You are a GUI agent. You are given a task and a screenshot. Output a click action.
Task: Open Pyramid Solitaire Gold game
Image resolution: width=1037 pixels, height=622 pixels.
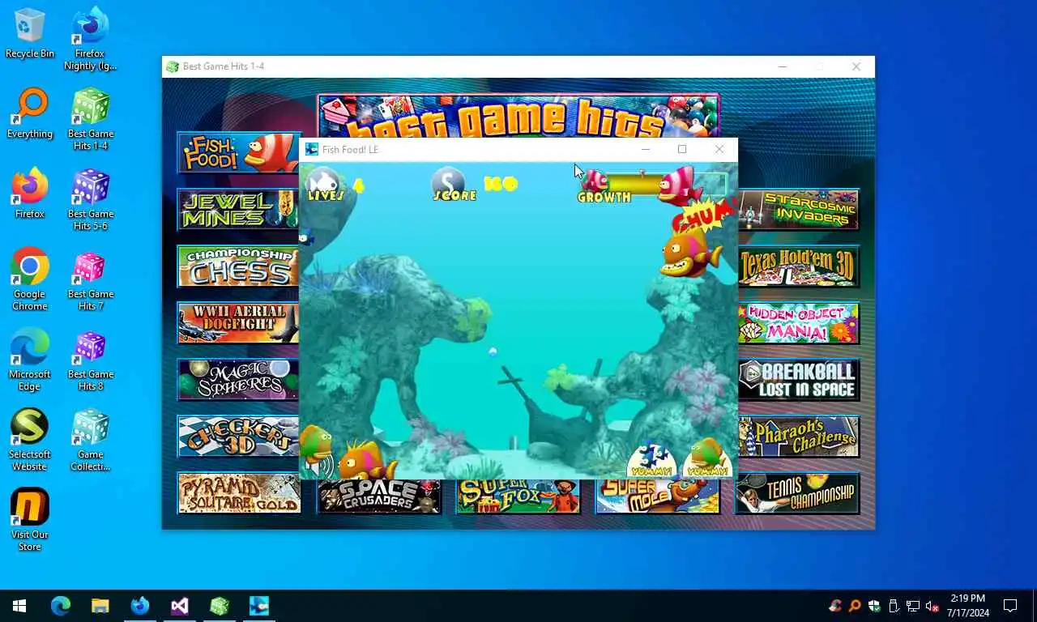[239, 493]
